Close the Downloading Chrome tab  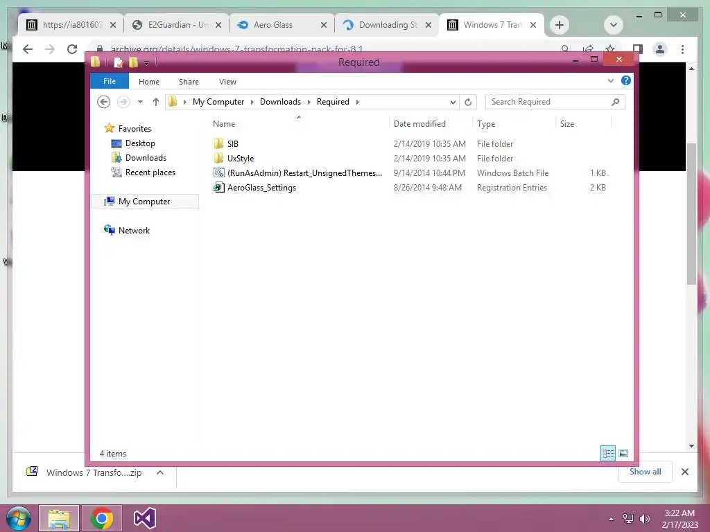pos(428,25)
